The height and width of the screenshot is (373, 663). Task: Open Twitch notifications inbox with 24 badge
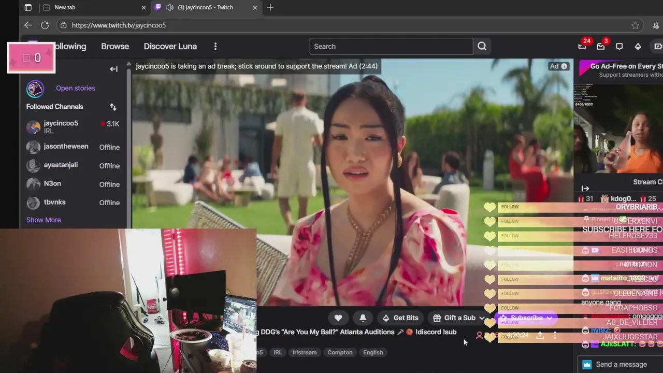583,46
